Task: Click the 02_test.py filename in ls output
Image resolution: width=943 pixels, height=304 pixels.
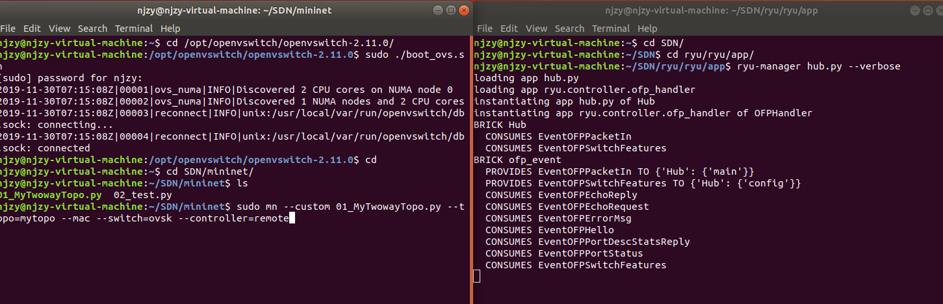Action: [142, 195]
